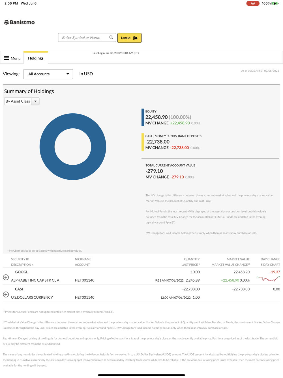Click Equity value 22,458.90

[x=156, y=117]
